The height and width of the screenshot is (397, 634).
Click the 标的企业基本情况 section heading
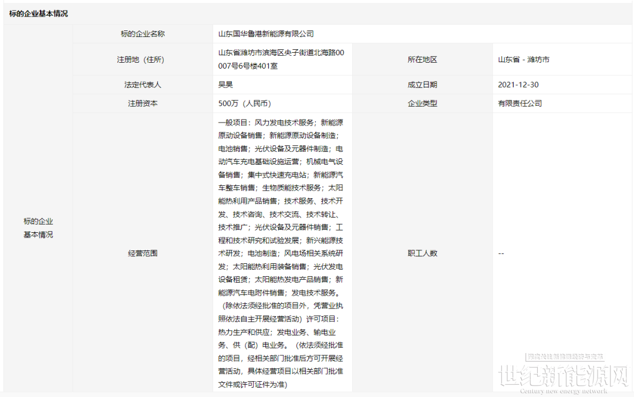pos(39,13)
